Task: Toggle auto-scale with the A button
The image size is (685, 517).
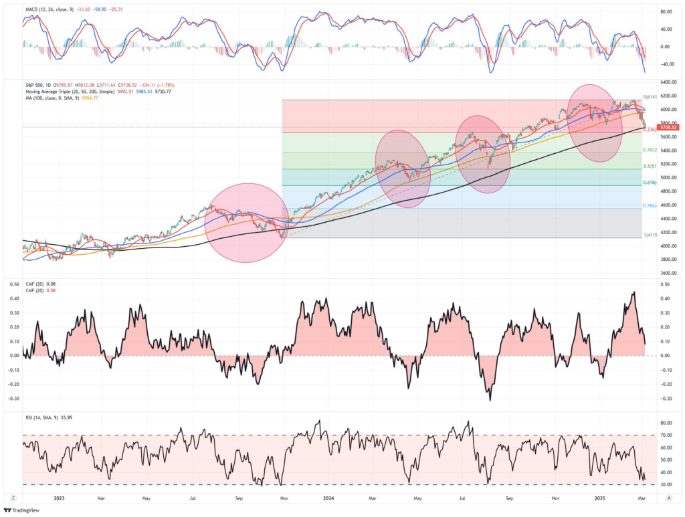Action: pyautogui.click(x=670, y=496)
